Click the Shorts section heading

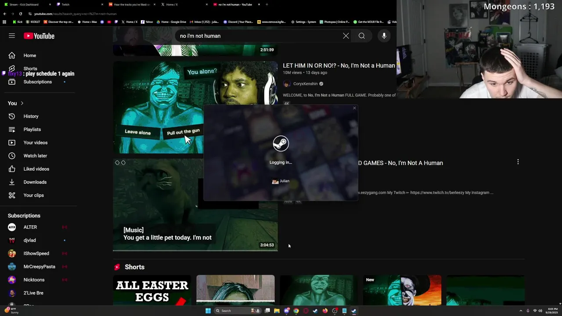[134, 267]
